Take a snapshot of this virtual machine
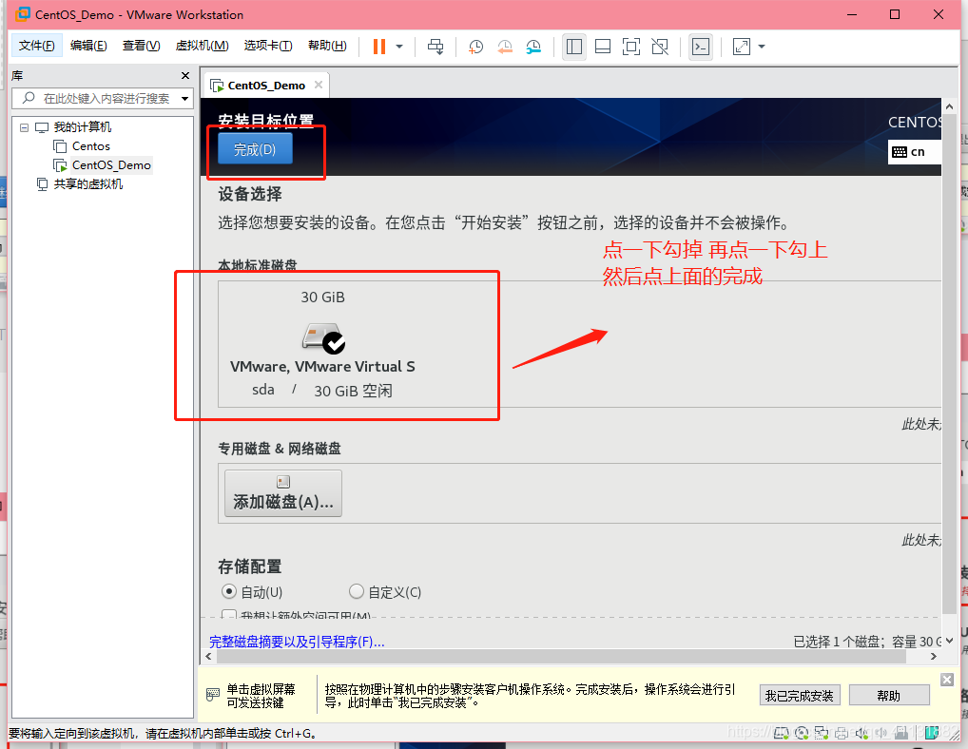The width and height of the screenshot is (968, 749). (475, 47)
